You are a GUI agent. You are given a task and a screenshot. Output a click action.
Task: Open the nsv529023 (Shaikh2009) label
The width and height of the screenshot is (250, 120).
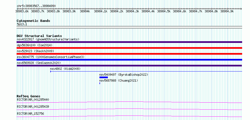pos(35,51)
